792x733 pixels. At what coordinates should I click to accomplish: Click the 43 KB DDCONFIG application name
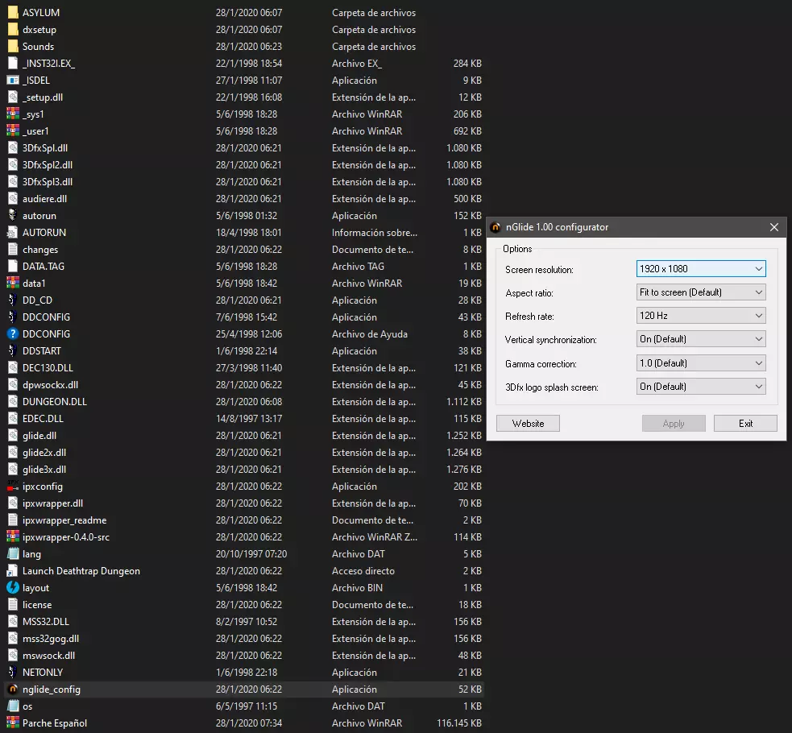(46, 317)
